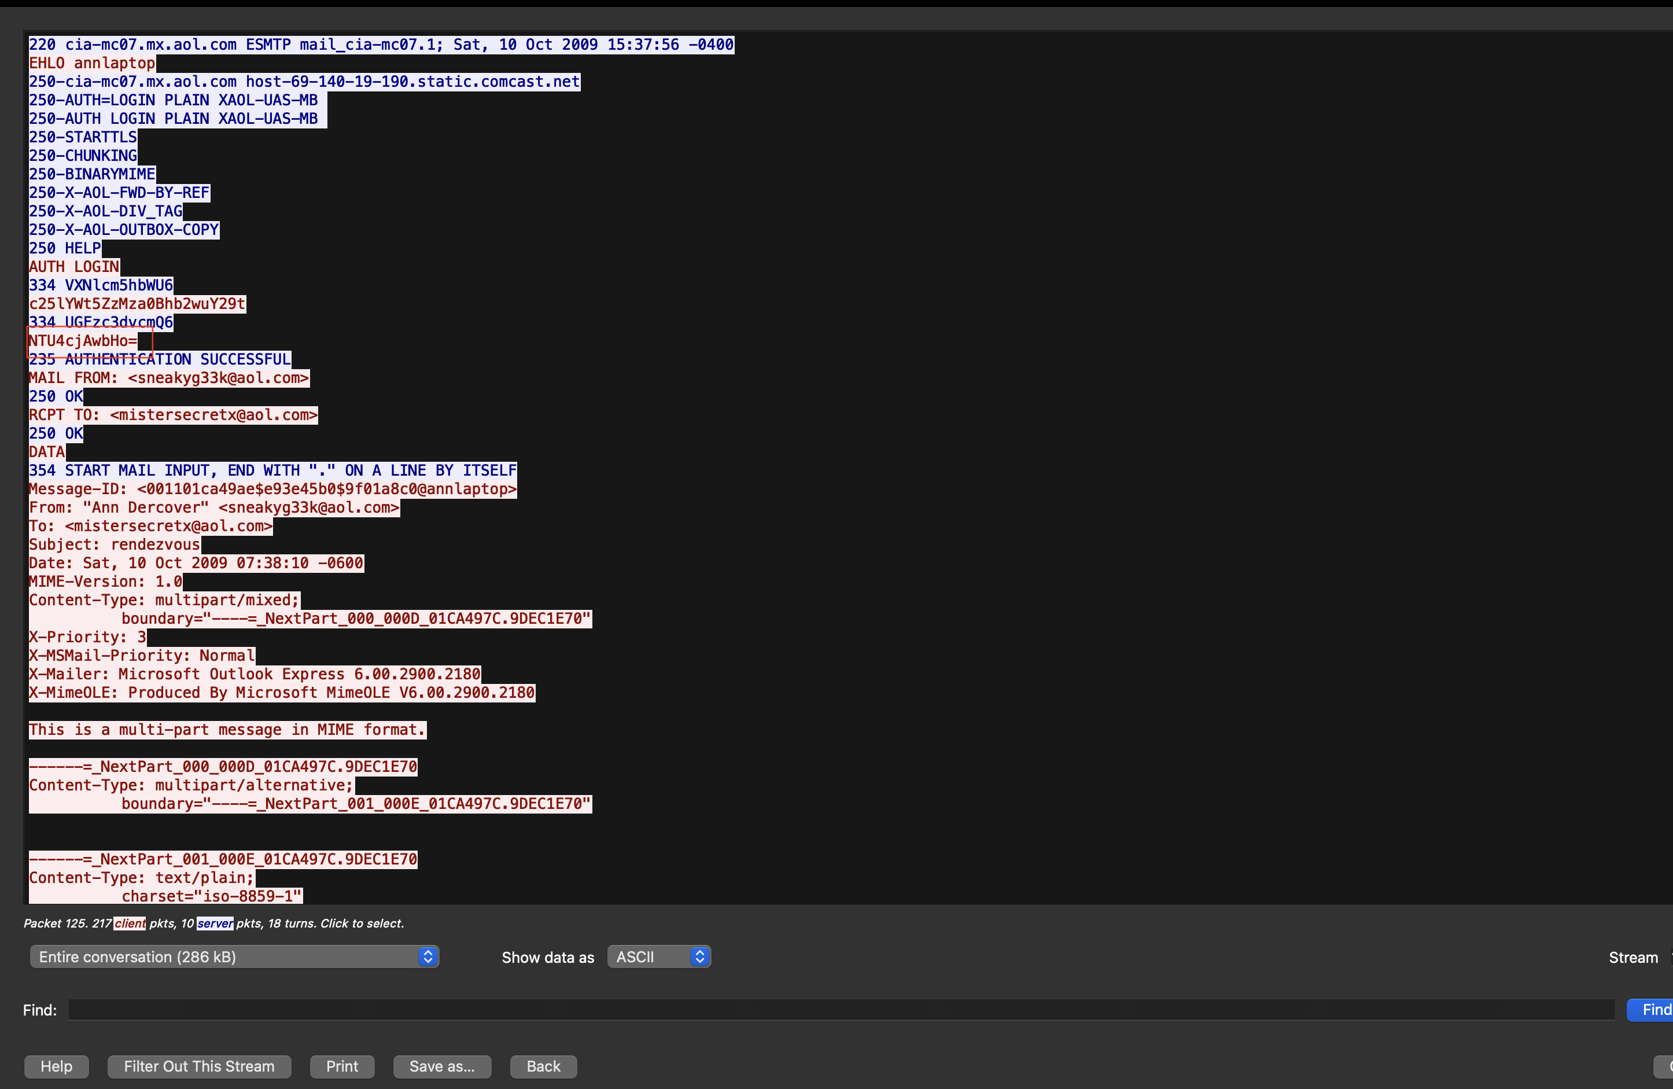Click the 220 cia-mc07.mx.aol.com banner line
The width and height of the screenshot is (1673, 1089).
point(381,45)
